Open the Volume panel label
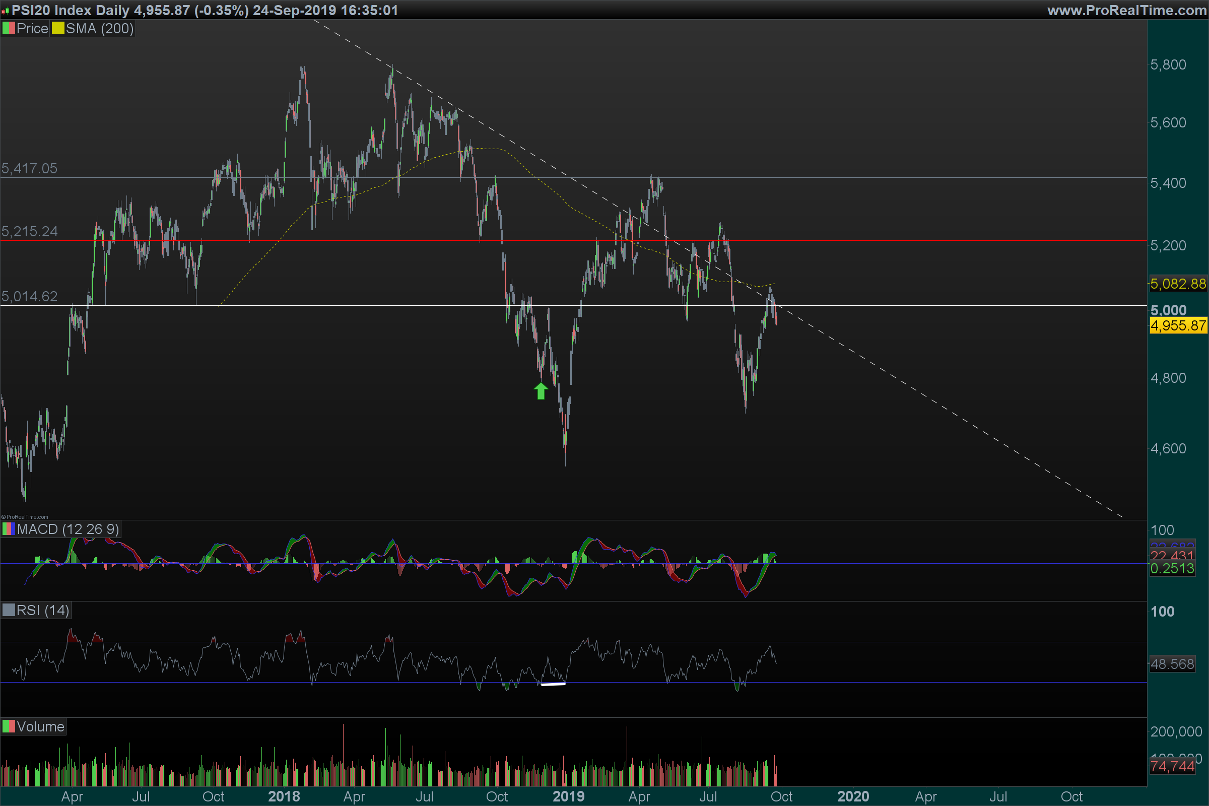Screen dimensions: 1209x806 pyautogui.click(x=40, y=726)
